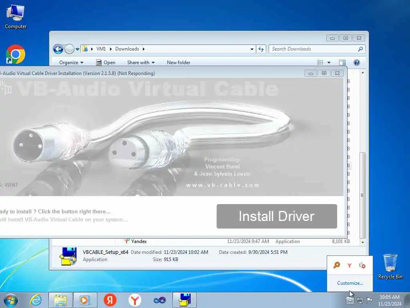Minimize the Downloads explorer window
The width and height of the screenshot is (410, 308).
point(332,38)
